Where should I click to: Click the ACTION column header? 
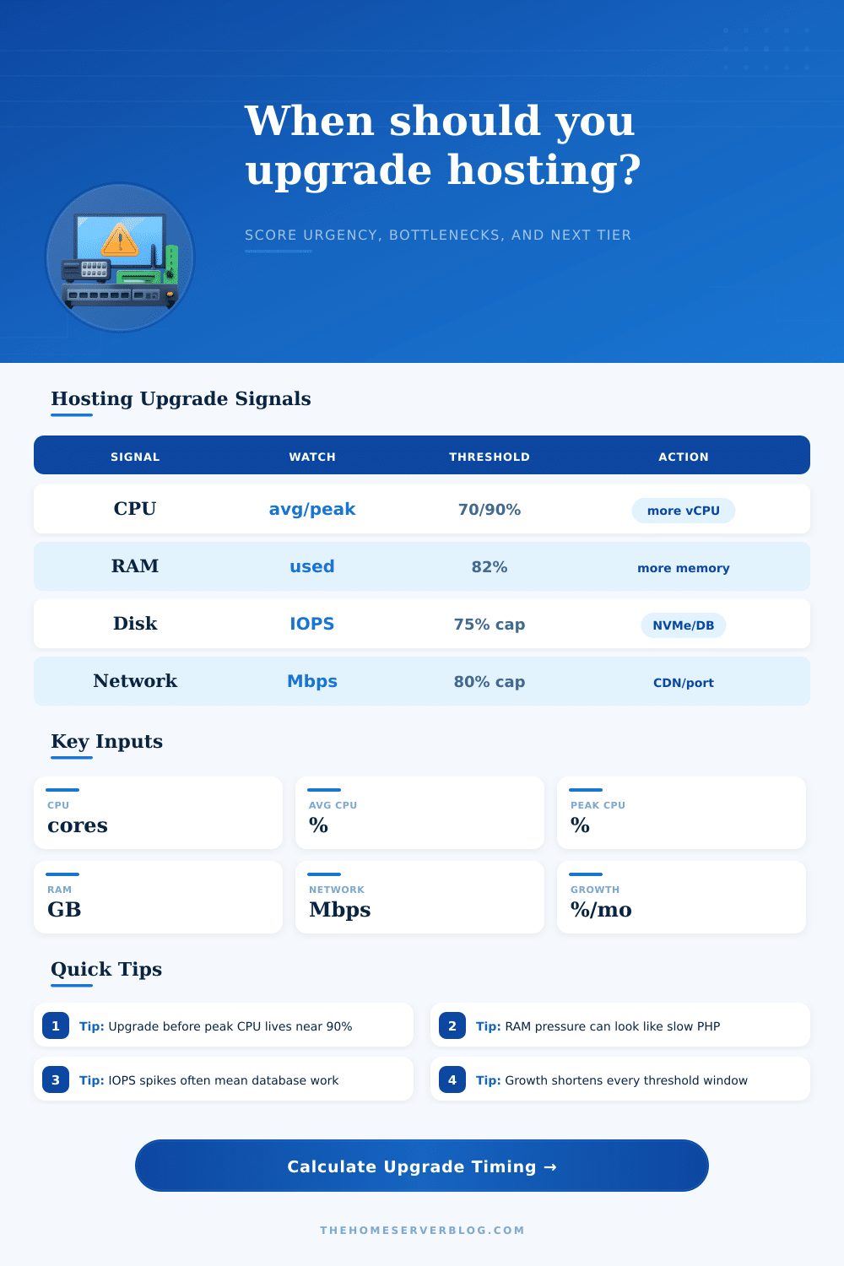tap(684, 457)
